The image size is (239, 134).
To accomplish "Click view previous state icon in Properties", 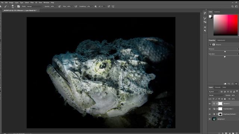I will point(229,84).
